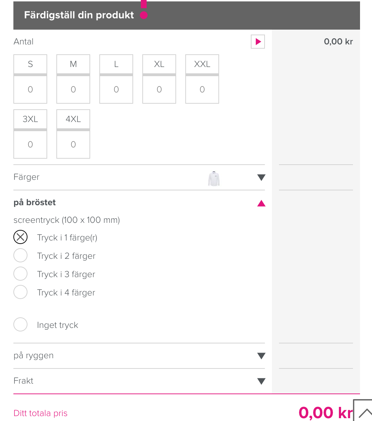Expand the Färger dropdown arrow
The width and height of the screenshot is (372, 421).
(x=261, y=177)
